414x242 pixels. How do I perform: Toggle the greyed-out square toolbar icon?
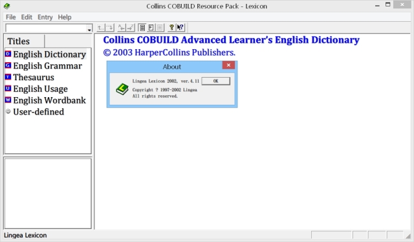click(x=160, y=27)
